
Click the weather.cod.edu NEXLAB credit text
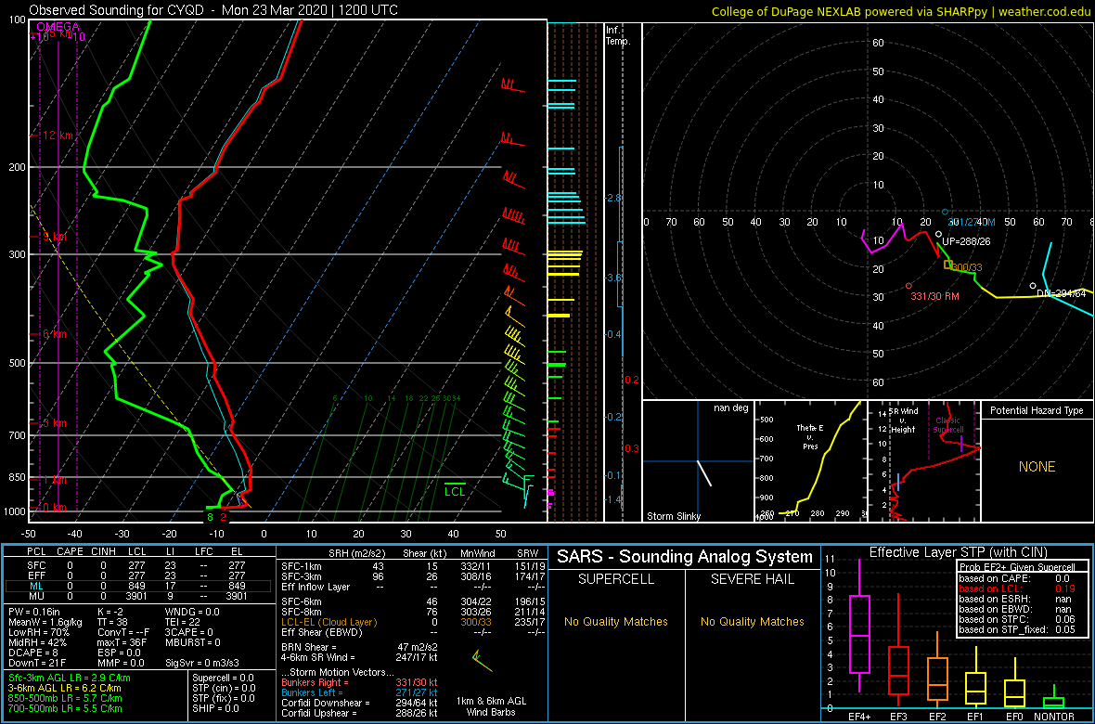click(900, 10)
